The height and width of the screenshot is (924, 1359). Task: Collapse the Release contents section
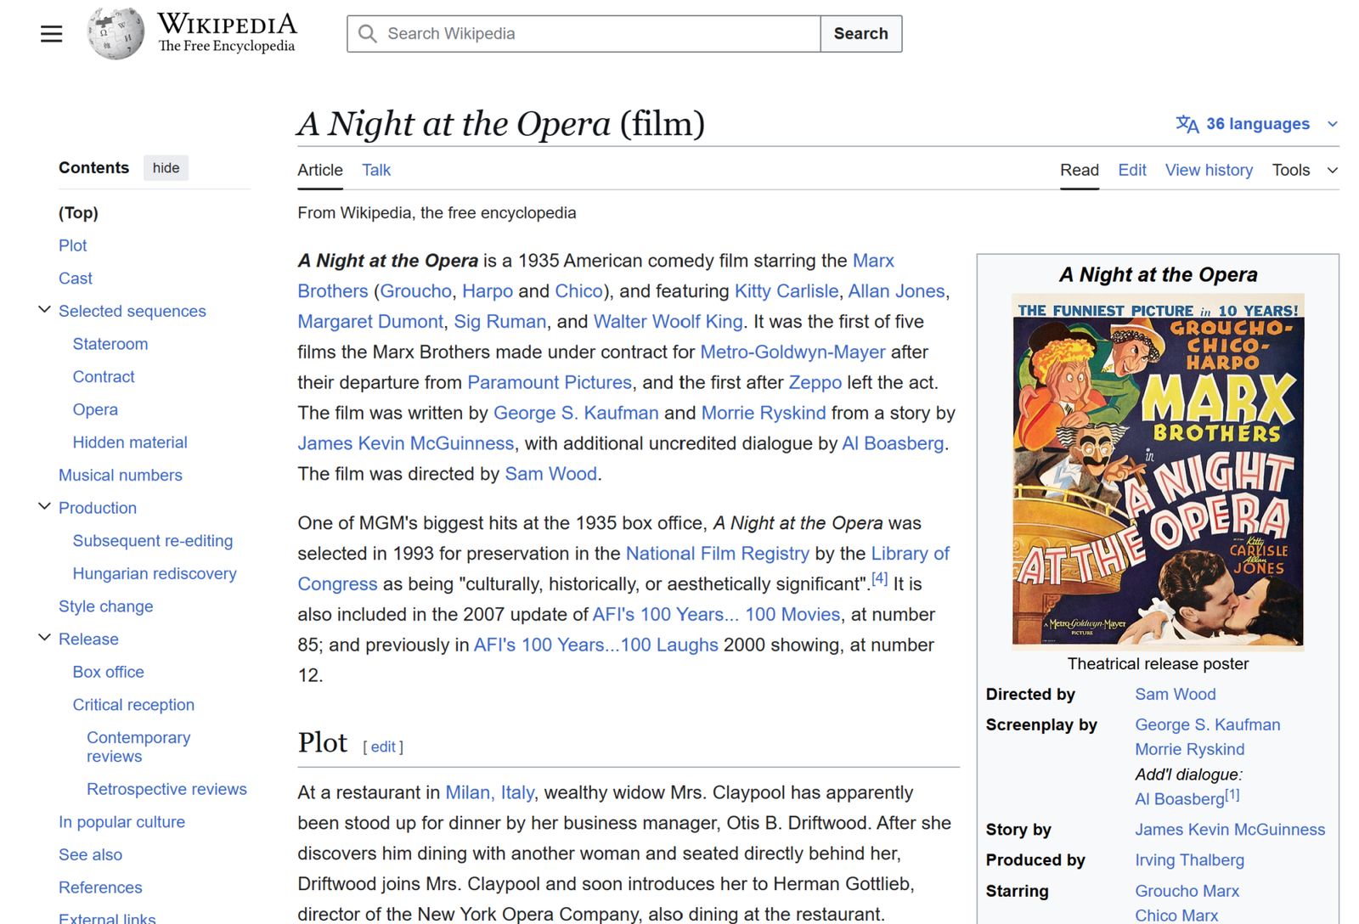44,638
